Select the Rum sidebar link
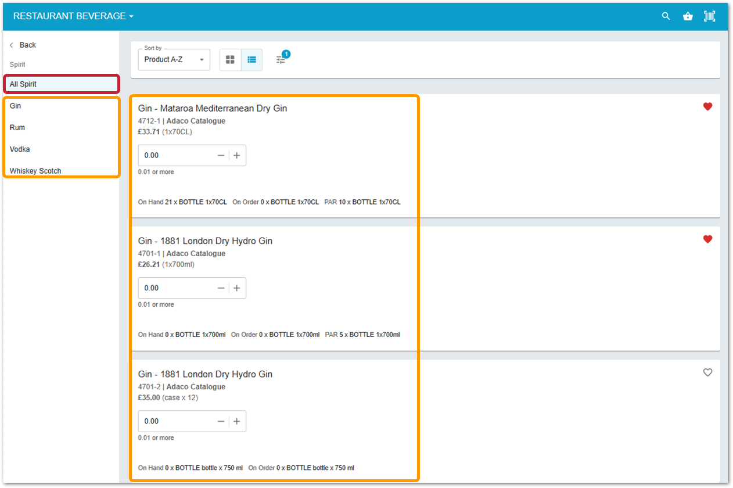Image resolution: width=733 pixels, height=488 pixels. coord(17,127)
